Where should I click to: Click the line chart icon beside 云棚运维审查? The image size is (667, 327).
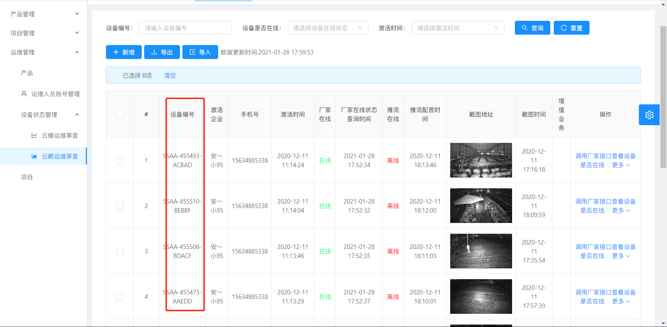pos(34,135)
